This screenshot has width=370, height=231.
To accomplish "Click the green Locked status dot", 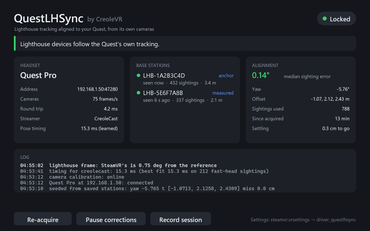I will 325,19.
